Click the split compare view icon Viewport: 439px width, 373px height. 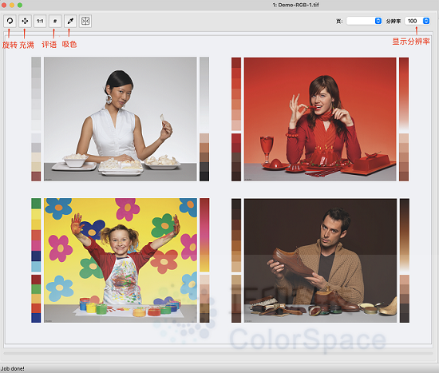[x=85, y=21]
